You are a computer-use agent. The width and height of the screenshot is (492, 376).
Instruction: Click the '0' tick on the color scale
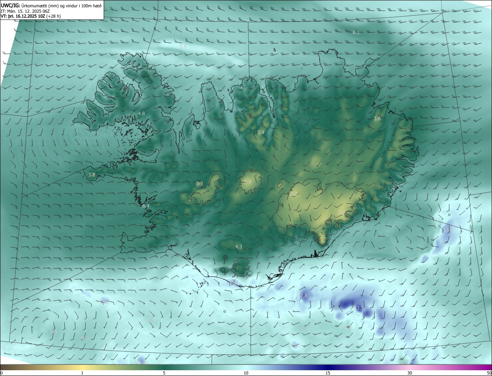(2, 373)
